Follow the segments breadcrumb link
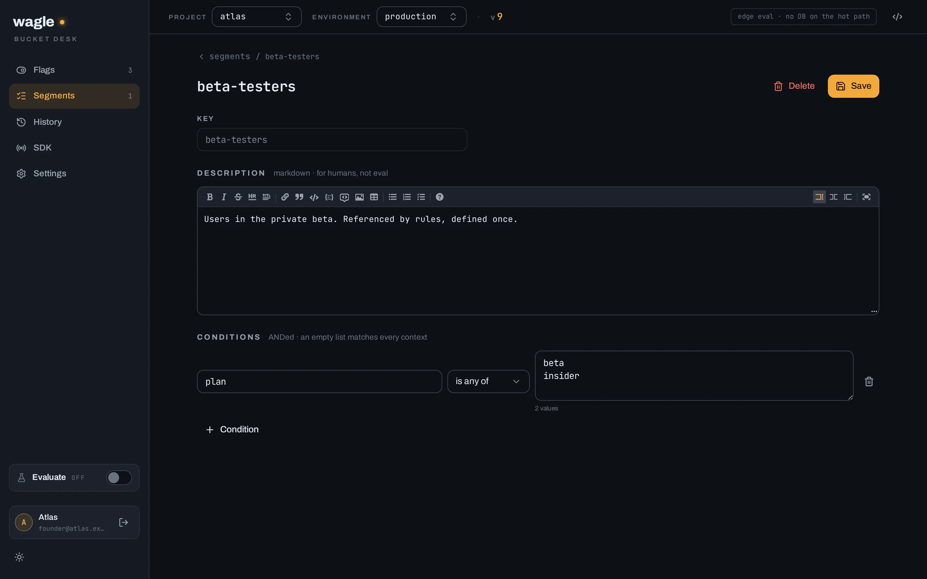927x579 pixels. (x=229, y=56)
